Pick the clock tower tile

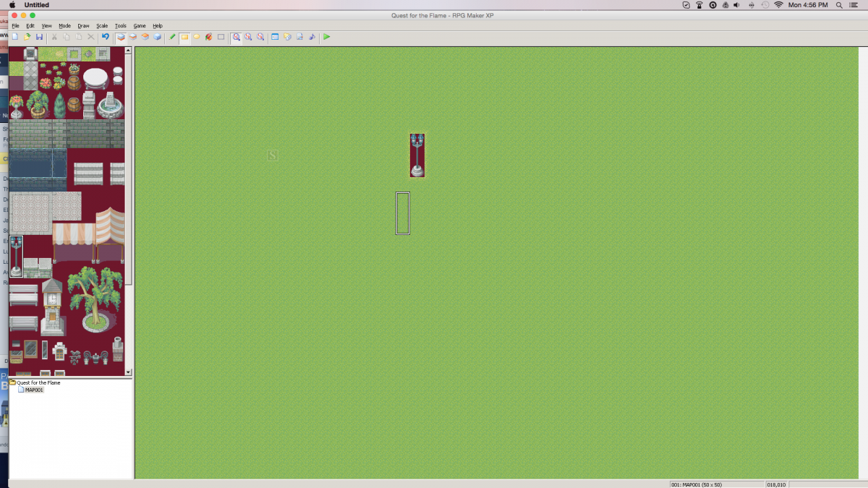tap(52, 307)
